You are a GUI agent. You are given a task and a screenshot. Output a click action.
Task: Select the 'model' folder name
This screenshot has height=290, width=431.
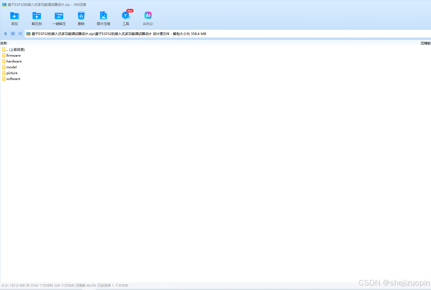coord(11,67)
